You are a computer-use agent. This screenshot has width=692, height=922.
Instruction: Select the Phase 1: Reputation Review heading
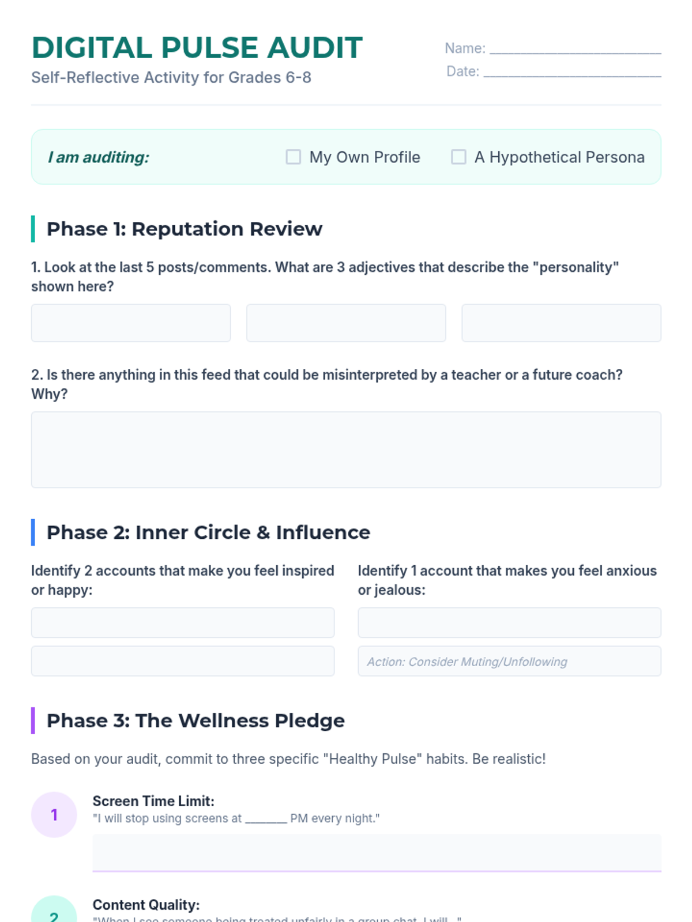pyautogui.click(x=185, y=229)
